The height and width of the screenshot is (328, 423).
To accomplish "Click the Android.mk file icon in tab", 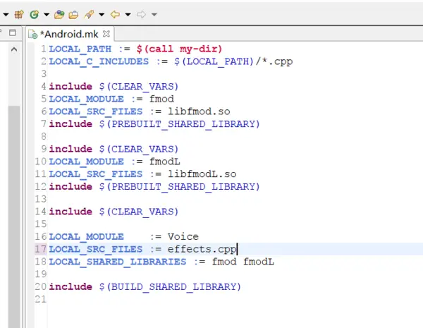I will point(33,35).
